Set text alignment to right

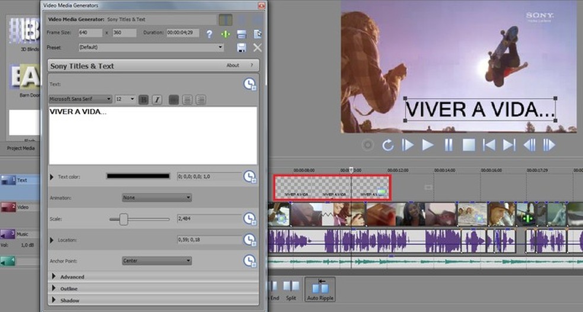200,99
